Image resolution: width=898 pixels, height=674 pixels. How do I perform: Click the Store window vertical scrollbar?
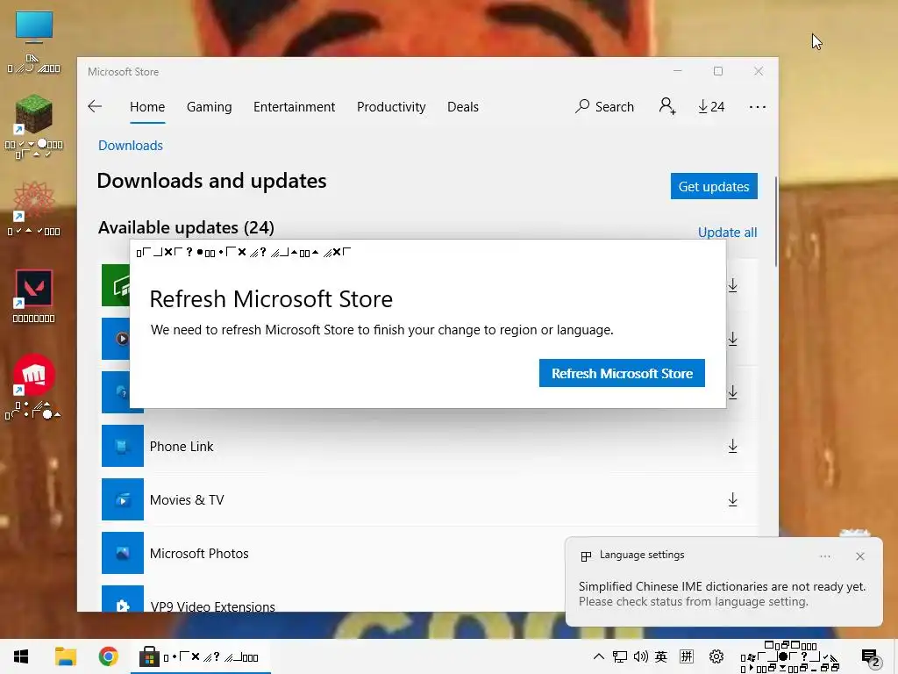[x=775, y=221]
